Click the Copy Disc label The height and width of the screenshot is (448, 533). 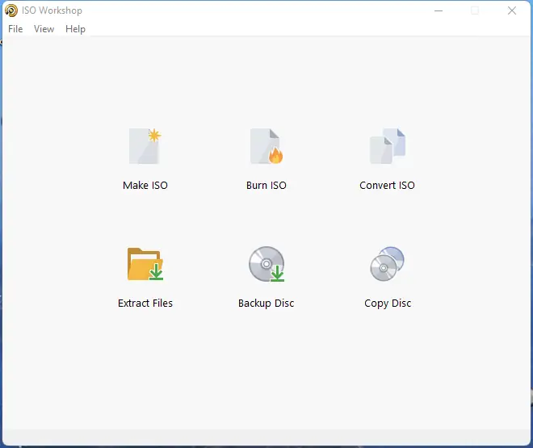coord(388,304)
